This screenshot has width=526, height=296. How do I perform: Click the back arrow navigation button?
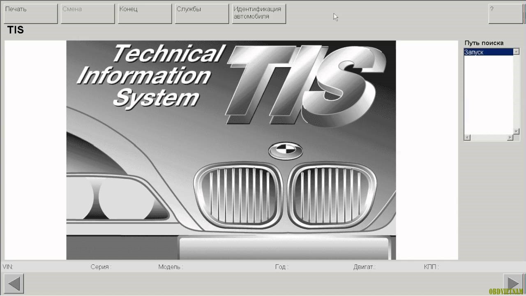point(15,284)
